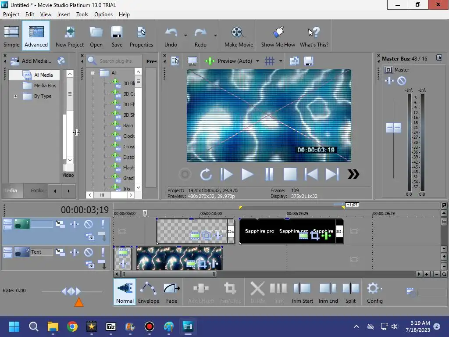This screenshot has width=449, height=337.
Task: Open the View menu
Action: pyautogui.click(x=46, y=14)
